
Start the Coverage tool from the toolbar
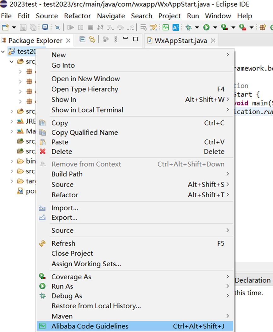pos(224,28)
